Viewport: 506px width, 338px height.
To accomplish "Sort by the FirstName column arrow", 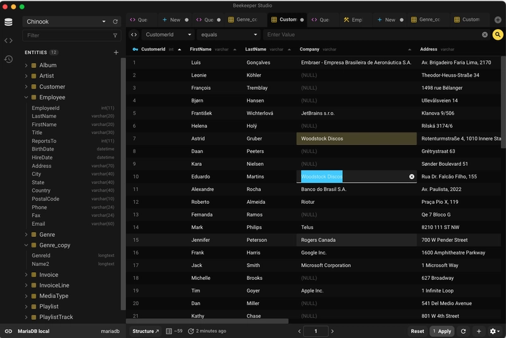I will [235, 50].
